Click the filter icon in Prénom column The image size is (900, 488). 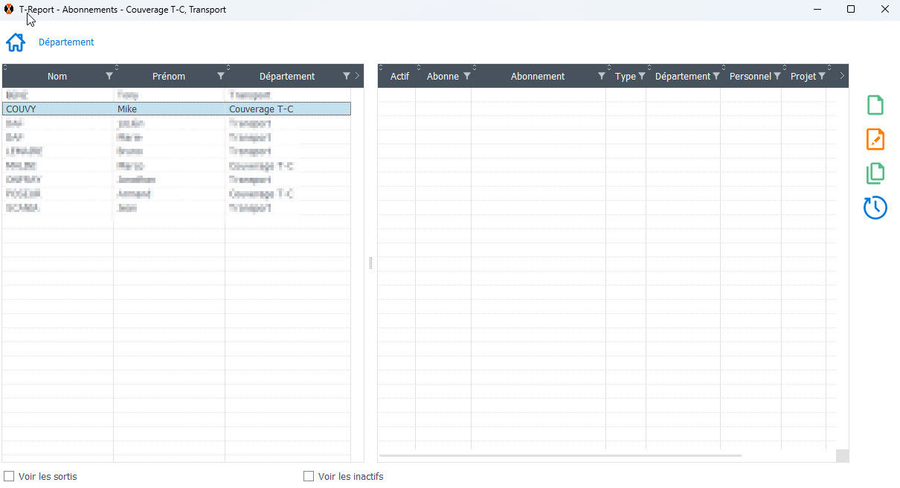coord(221,76)
